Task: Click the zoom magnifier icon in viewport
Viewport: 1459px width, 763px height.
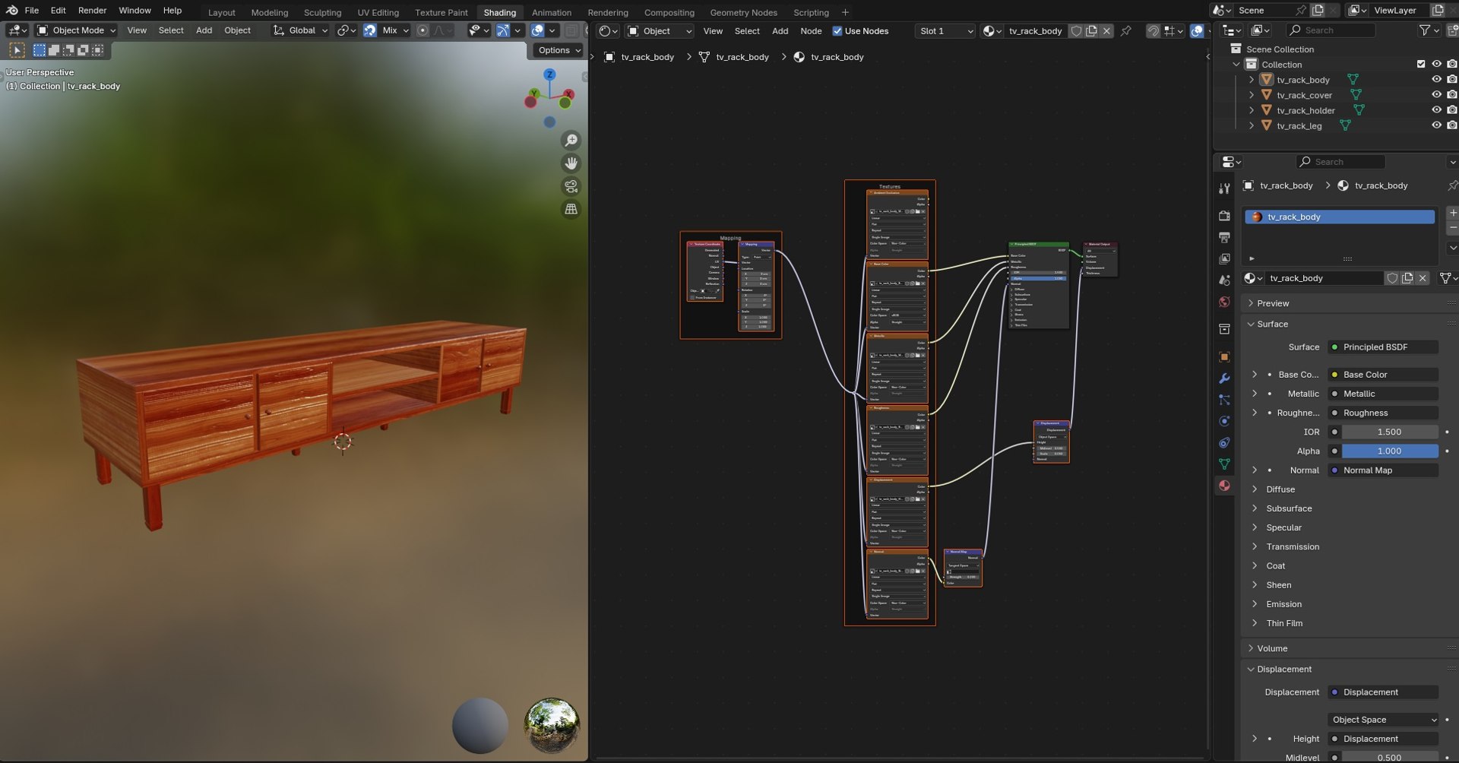Action: pos(571,141)
